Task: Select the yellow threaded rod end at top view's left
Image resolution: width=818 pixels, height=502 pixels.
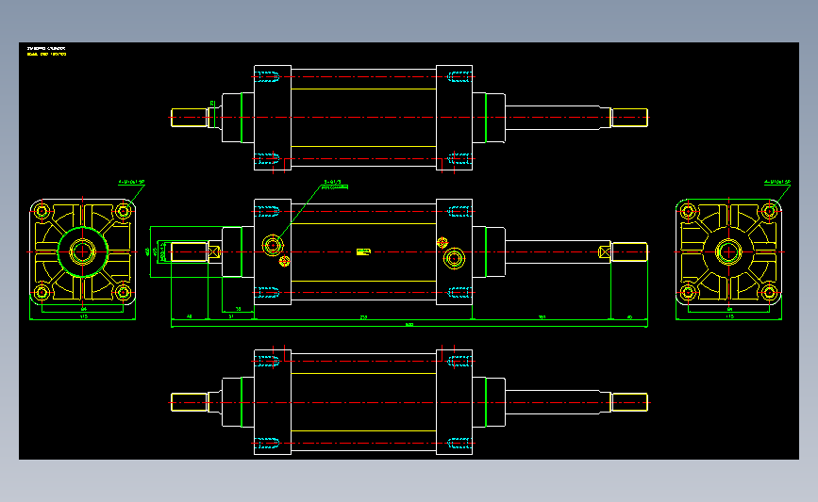Action: [x=190, y=117]
